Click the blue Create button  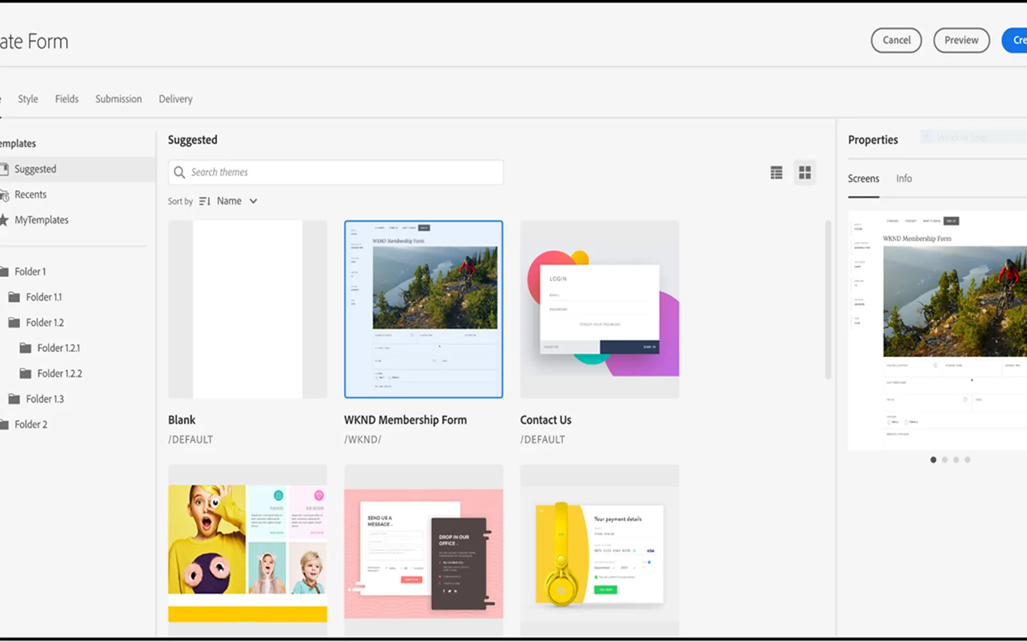click(1015, 40)
